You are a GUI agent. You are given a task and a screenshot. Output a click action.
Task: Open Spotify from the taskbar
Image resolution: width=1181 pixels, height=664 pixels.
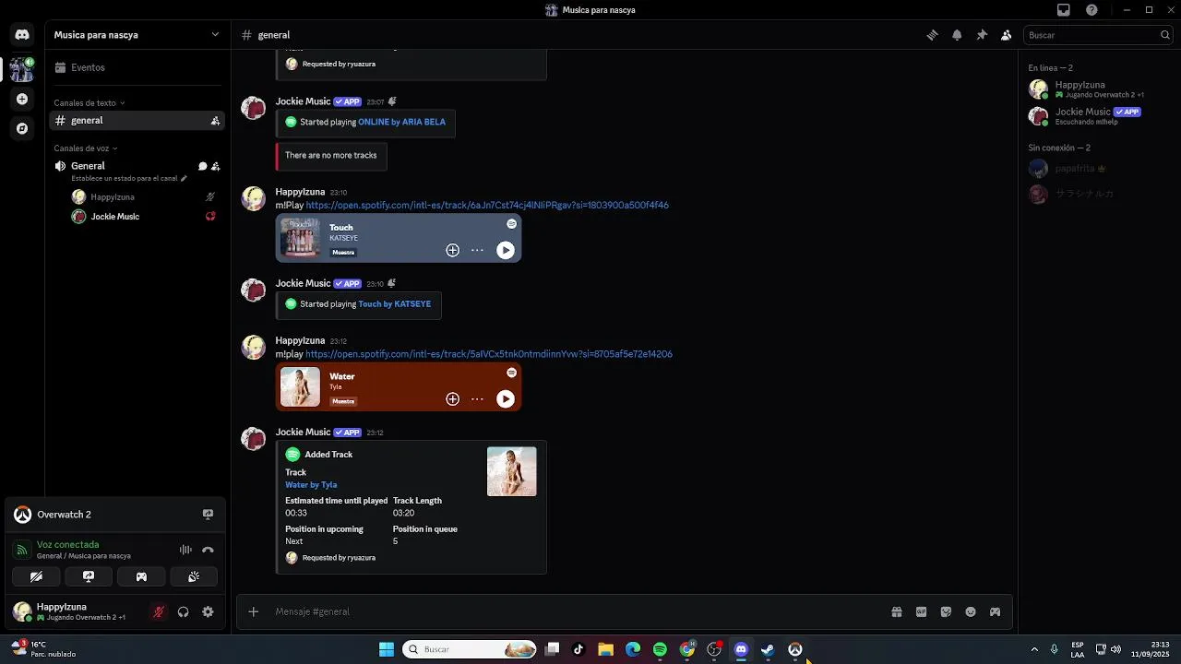[660, 649]
